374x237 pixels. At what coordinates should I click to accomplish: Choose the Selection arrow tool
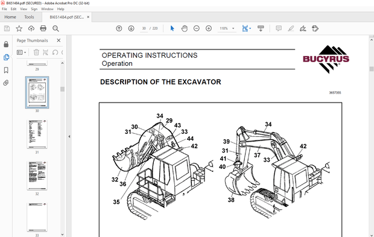[x=172, y=28]
